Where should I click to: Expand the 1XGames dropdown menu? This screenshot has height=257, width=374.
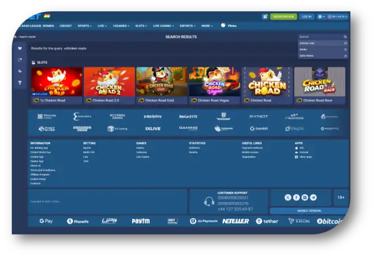pos(121,26)
